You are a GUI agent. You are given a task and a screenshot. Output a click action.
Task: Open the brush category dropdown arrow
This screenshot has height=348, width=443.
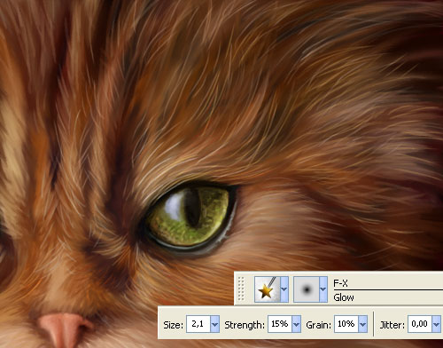284,289
